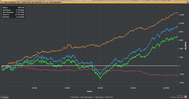The width and height of the screenshot is (189, 99).
Task: Click the orange All-In EV line endpoint
Action: (x=177, y=12)
